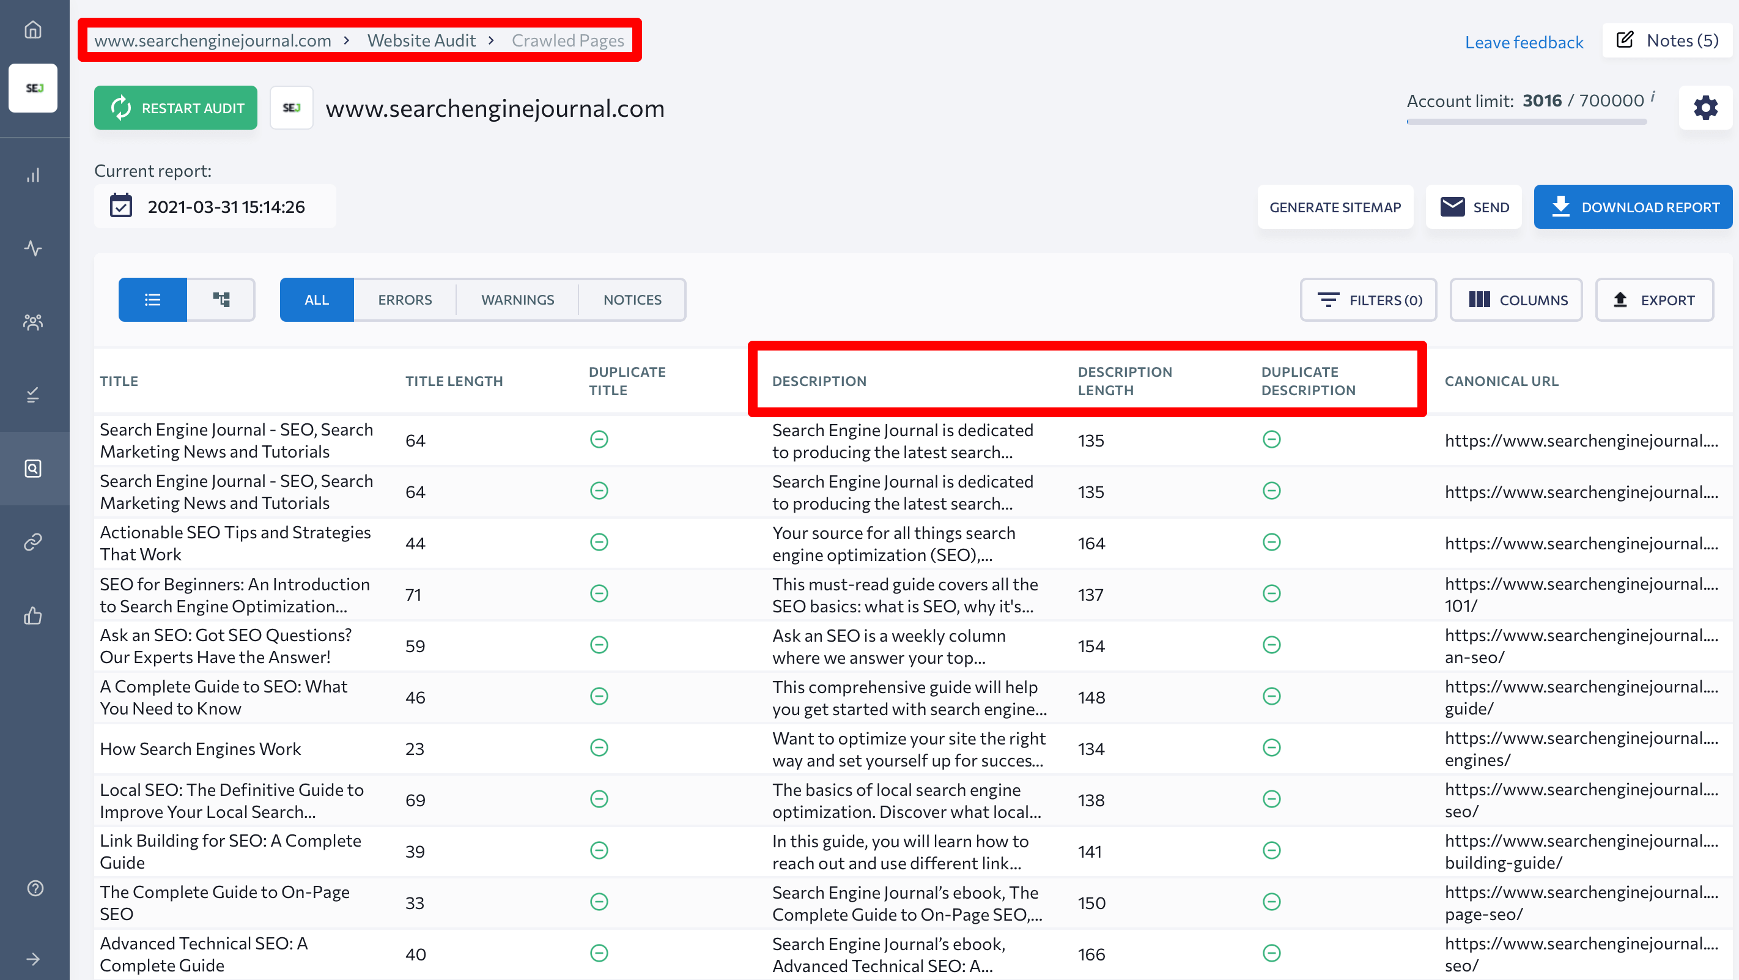The width and height of the screenshot is (1739, 980).
Task: Sort by the Title column header
Action: (x=119, y=381)
